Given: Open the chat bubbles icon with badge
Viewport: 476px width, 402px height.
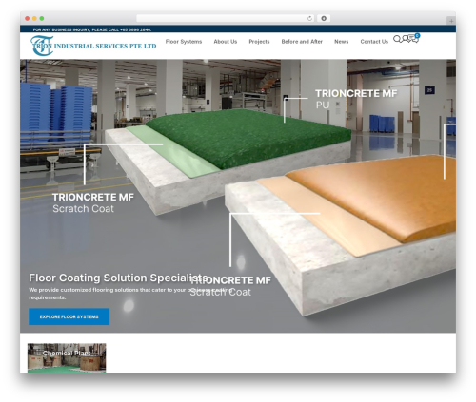Looking at the screenshot, I should [x=413, y=39].
